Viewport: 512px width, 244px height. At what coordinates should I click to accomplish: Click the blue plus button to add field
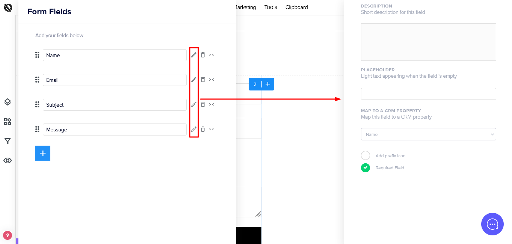pyautogui.click(x=43, y=153)
